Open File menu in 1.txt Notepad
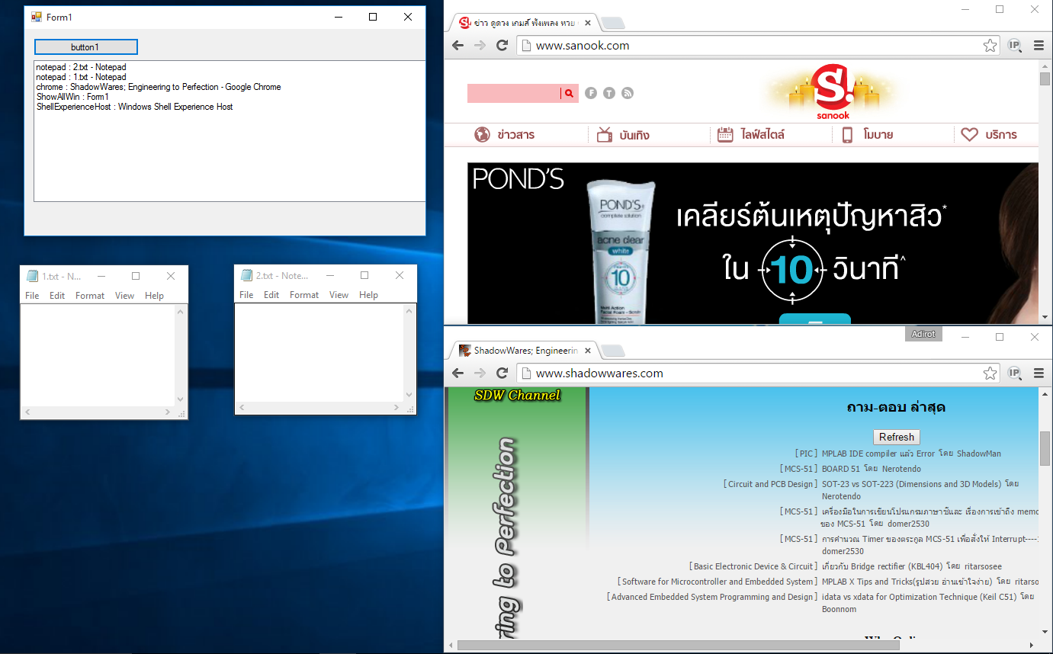Viewport: 1053px width, 654px height. [x=32, y=296]
